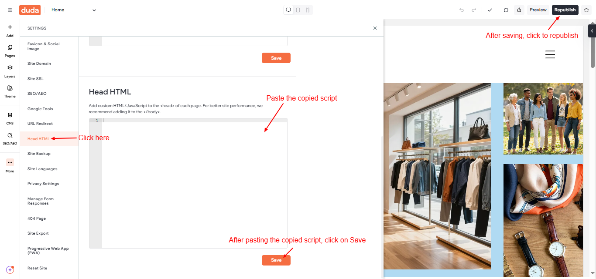Select Site Backup in settings list
Image resolution: width=596 pixels, height=279 pixels.
(39, 154)
